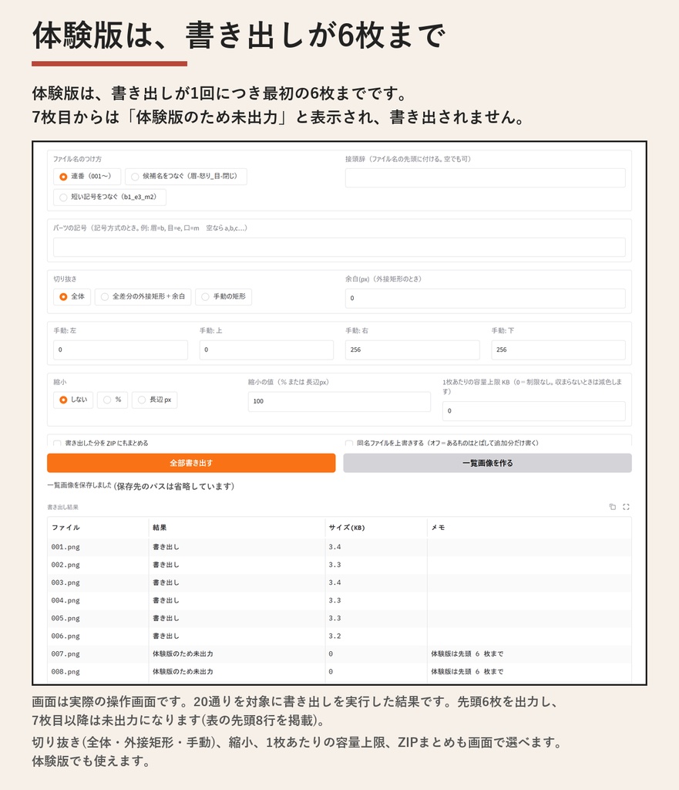Screen dimensions: 679x790
Task: Click the 手動: 左 input field
Action: (x=120, y=349)
